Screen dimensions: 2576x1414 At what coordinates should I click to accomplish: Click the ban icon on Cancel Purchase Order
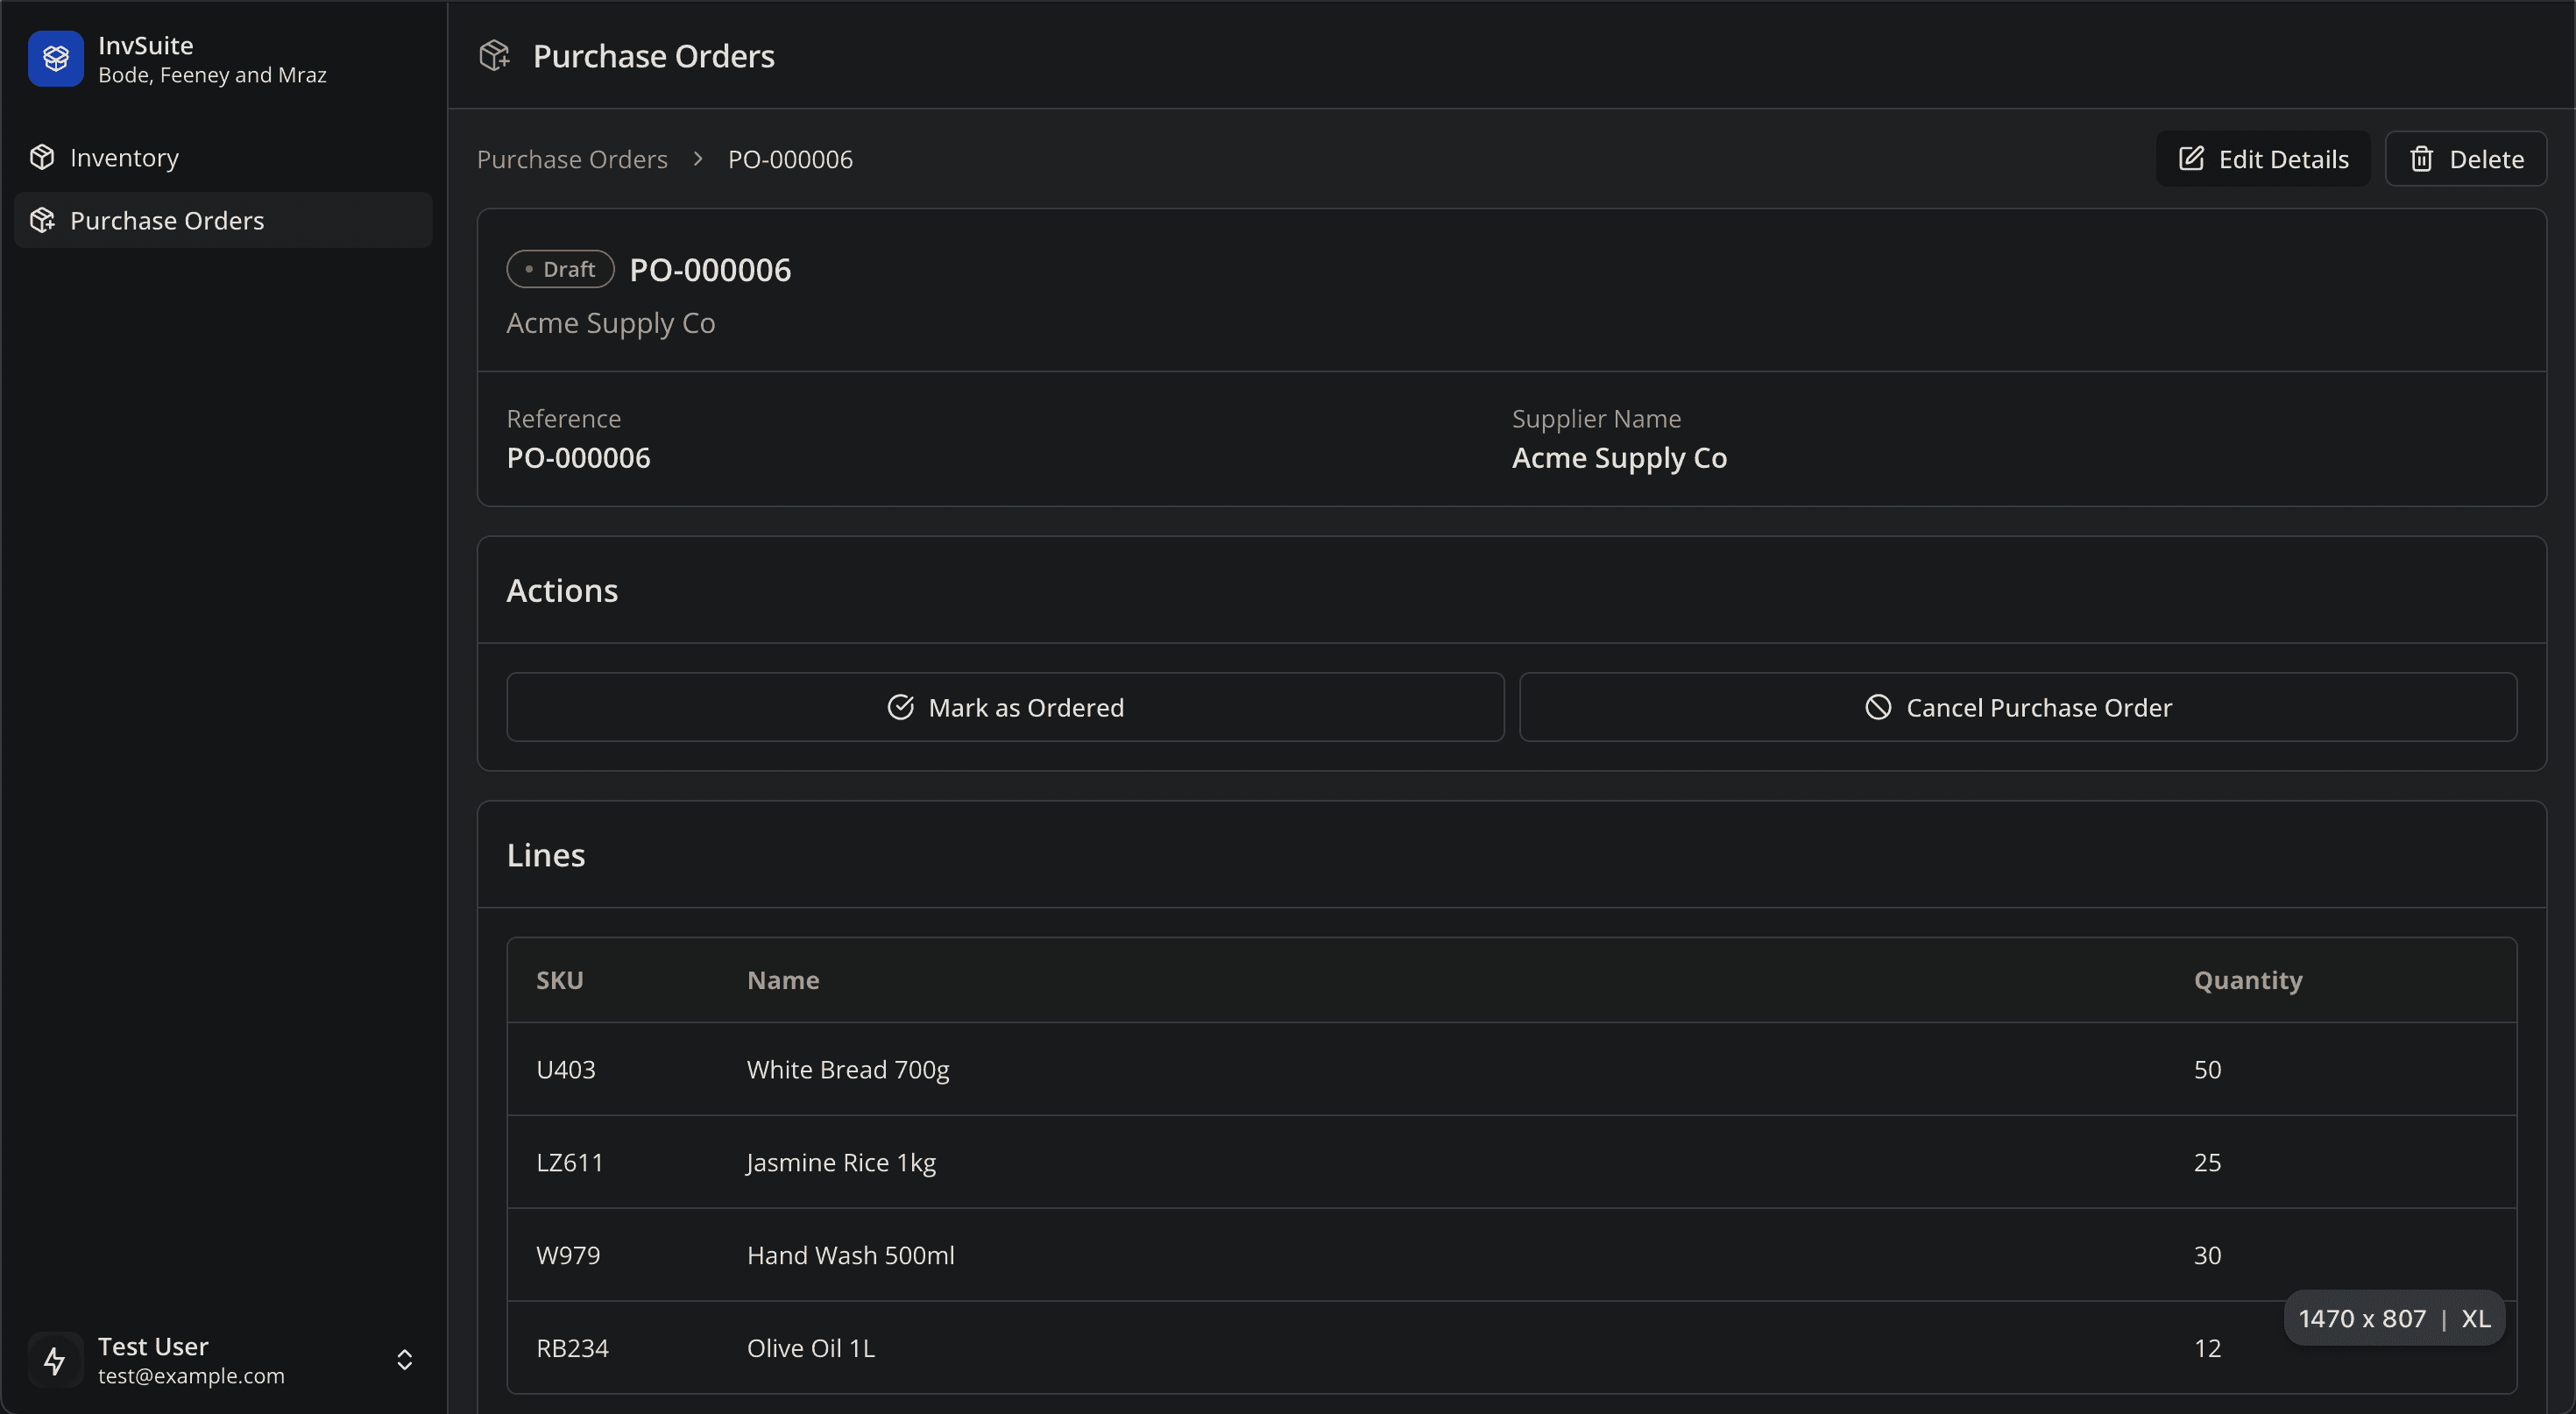tap(1878, 707)
